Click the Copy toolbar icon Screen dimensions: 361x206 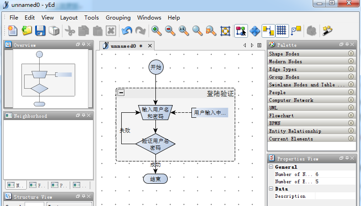[x=83, y=31]
